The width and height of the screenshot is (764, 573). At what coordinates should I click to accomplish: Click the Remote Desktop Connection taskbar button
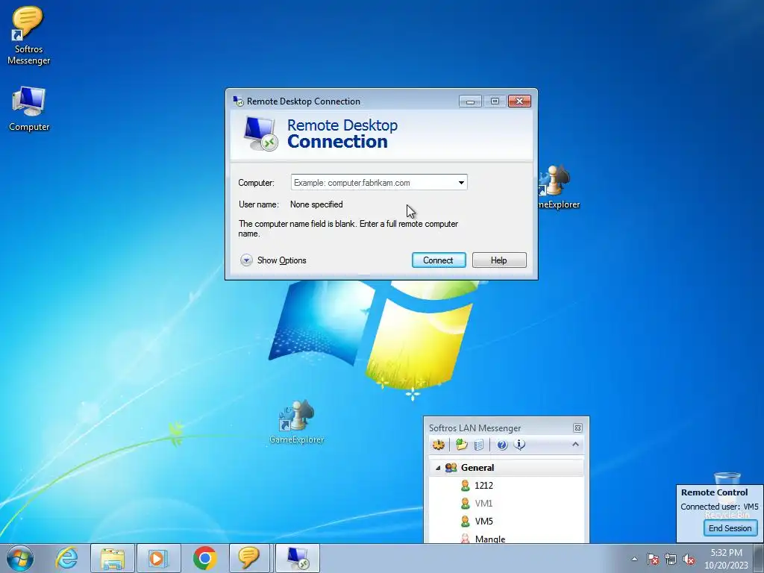pos(298,558)
